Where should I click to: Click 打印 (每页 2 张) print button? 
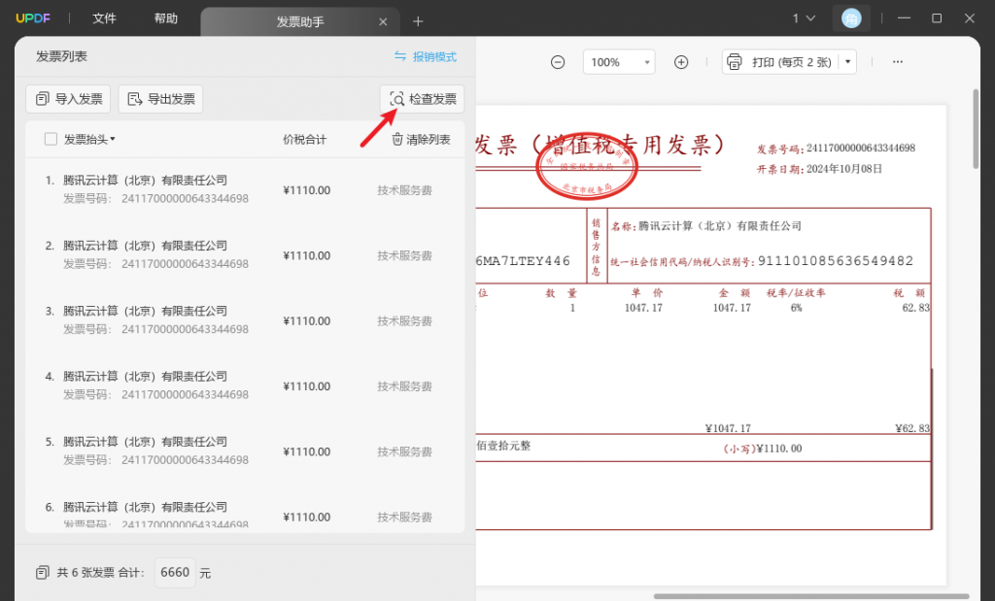pyautogui.click(x=780, y=62)
